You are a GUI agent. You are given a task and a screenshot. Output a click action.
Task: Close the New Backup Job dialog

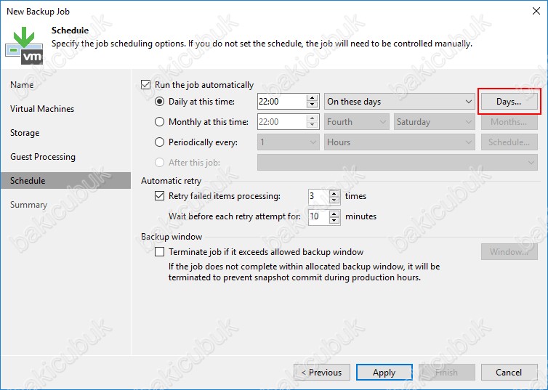[x=536, y=11]
